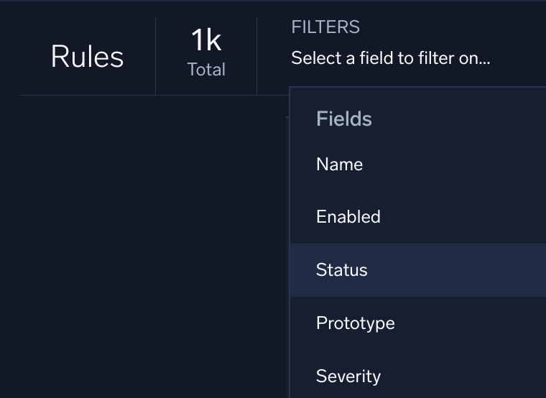Filter rules by Name
The image size is (546, 398).
click(x=339, y=165)
